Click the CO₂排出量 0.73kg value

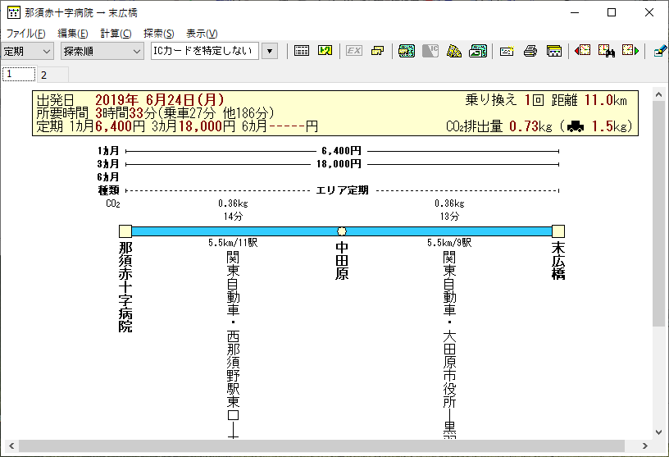pyautogui.click(x=498, y=126)
